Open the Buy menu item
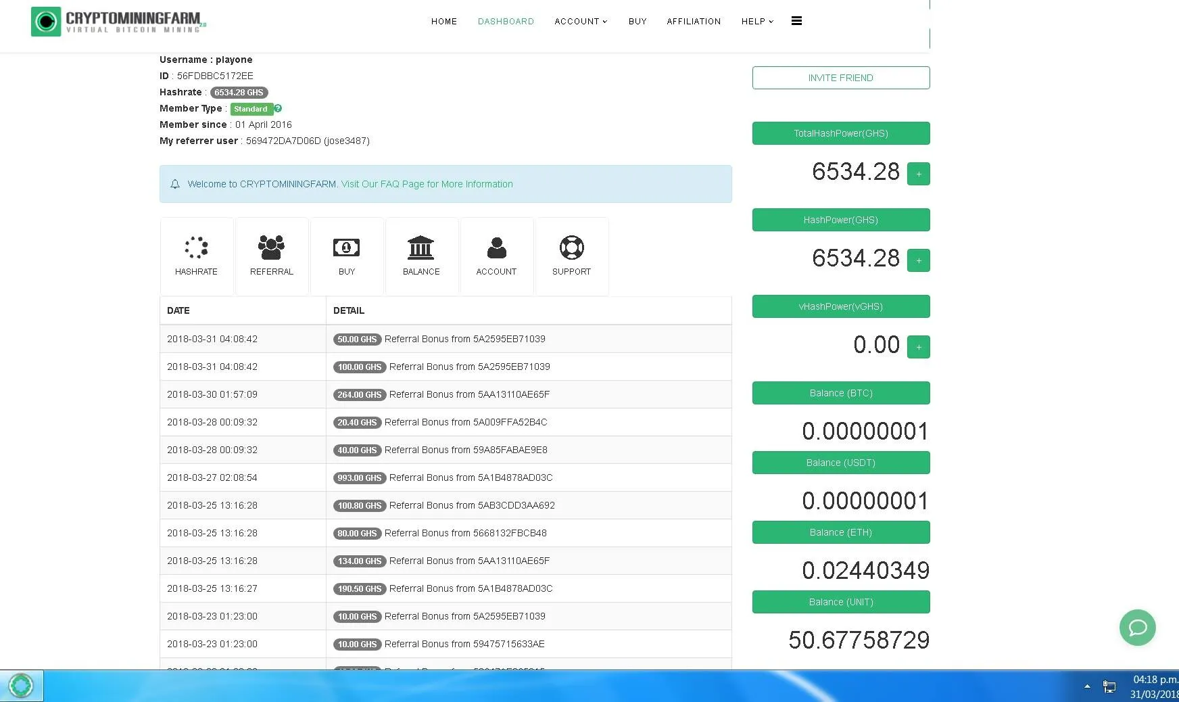1179x702 pixels. tap(637, 22)
